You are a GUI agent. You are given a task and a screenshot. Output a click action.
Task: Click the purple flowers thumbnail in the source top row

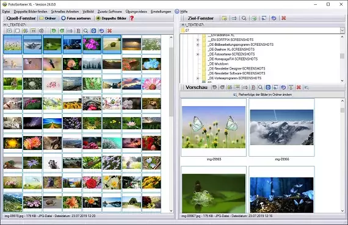click(92, 44)
